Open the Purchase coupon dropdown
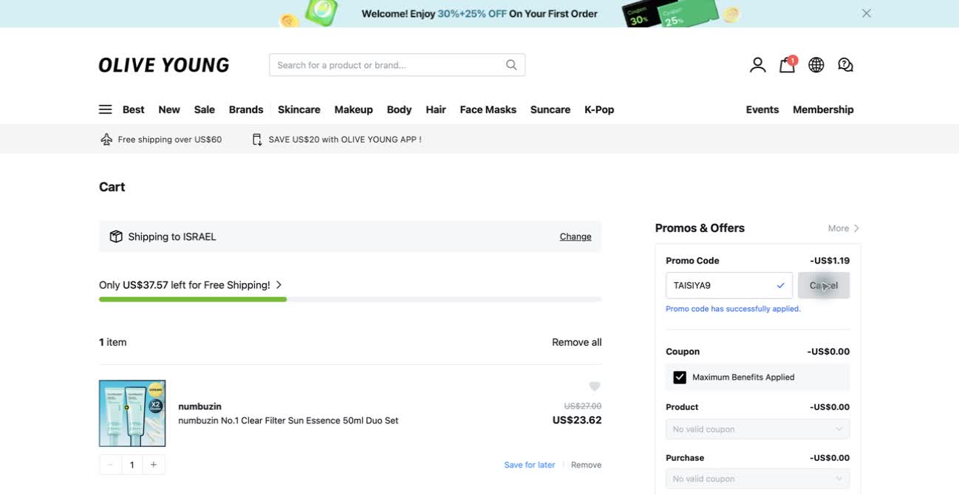Image resolution: width=959 pixels, height=495 pixels. pyautogui.click(x=757, y=479)
